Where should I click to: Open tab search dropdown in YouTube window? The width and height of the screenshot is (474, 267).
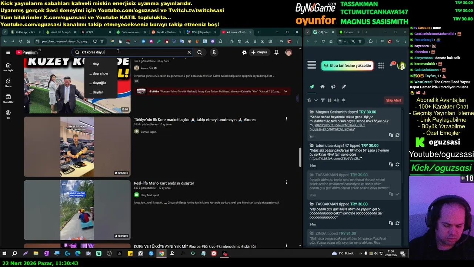click(4, 32)
